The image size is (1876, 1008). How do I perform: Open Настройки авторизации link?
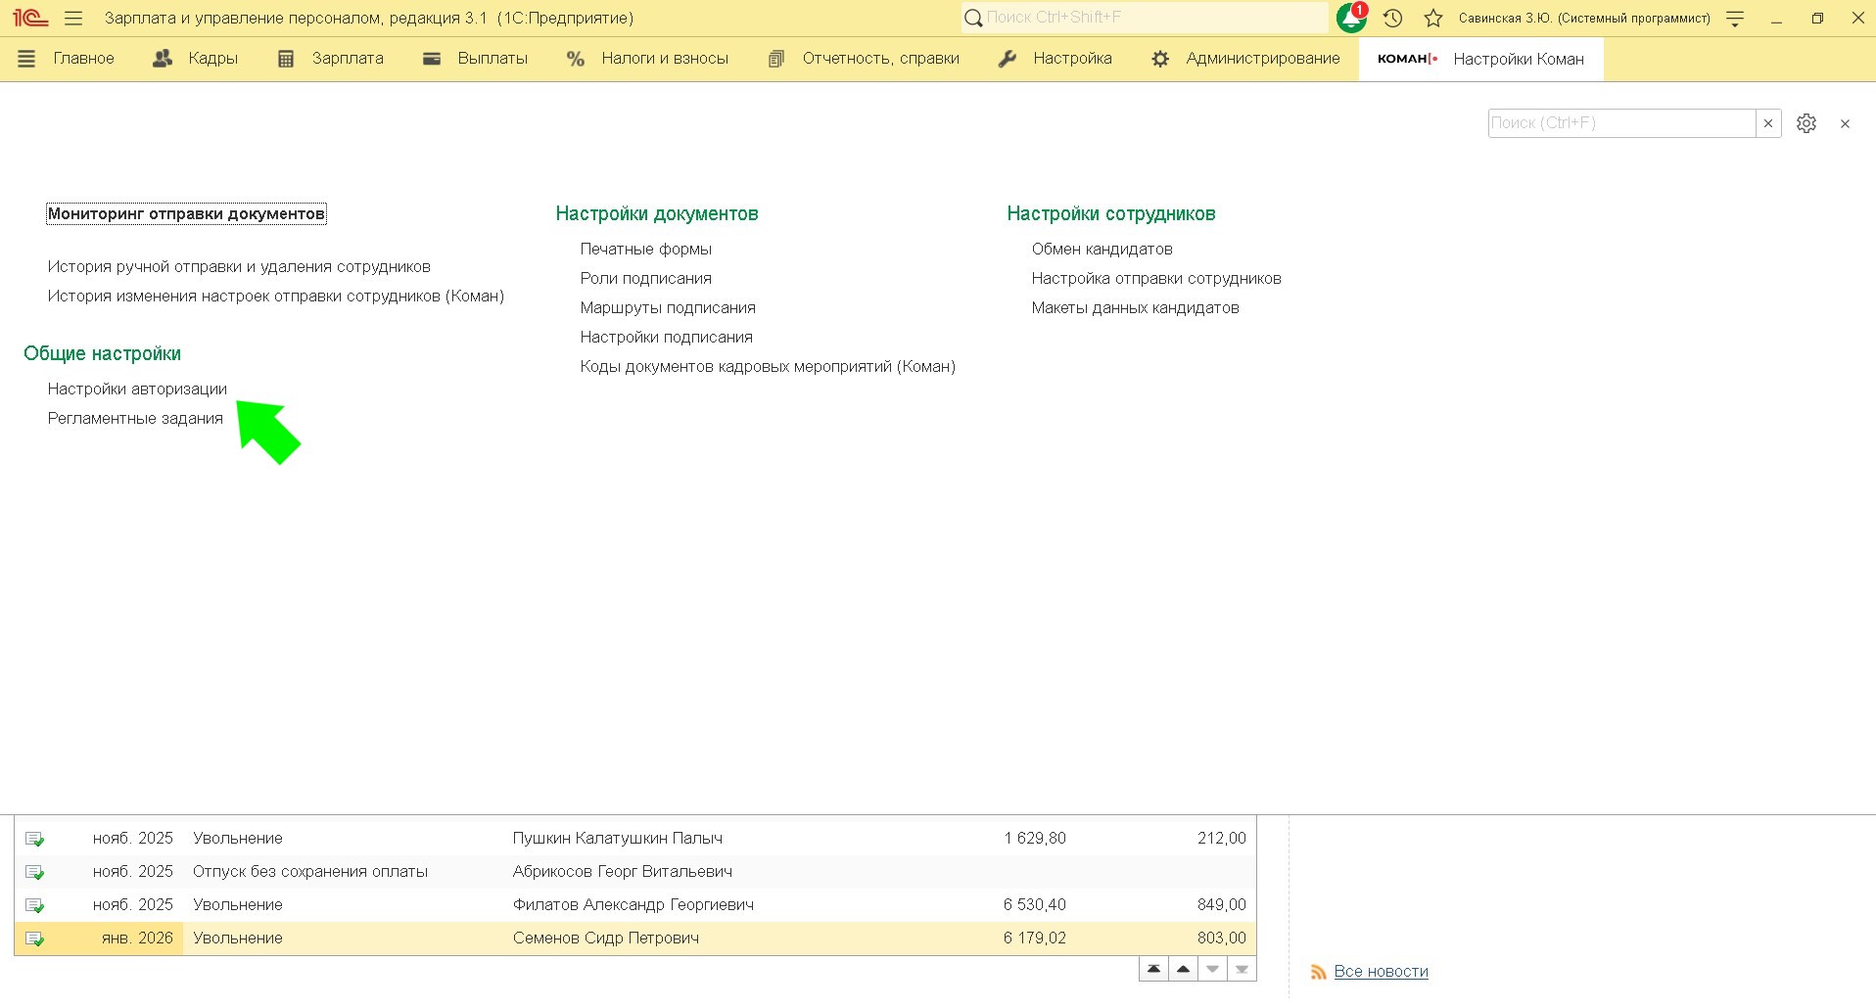(137, 389)
